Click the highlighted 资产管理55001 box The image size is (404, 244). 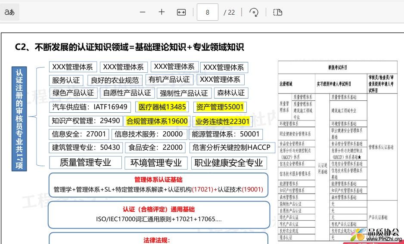[x=220, y=107]
